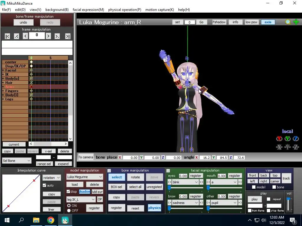Image resolution: width=302 pixels, height=226 pixels.
Task: Click the frame number input field
Action: 37,35
